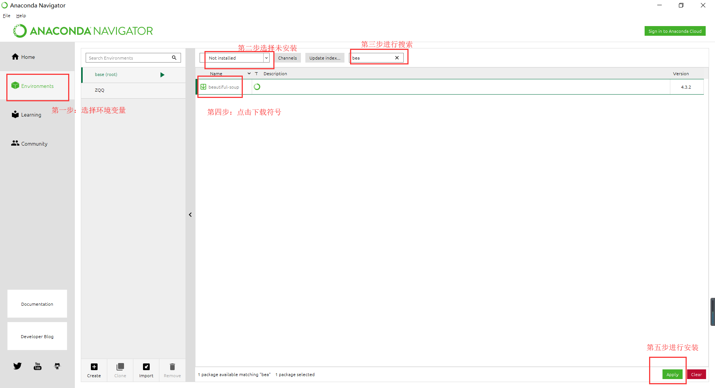Click the Environments cube icon
This screenshot has width=715, height=388.
coord(15,86)
